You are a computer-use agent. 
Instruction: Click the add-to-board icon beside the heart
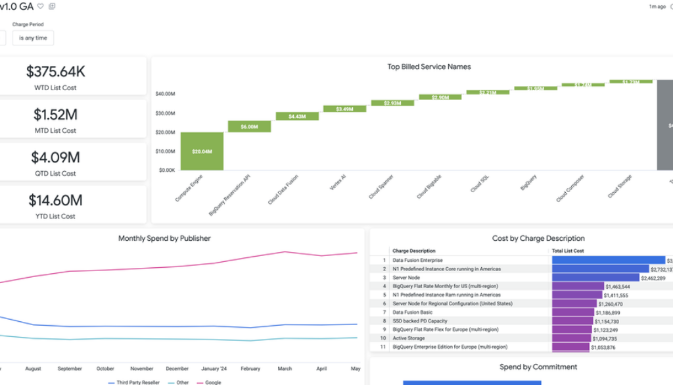[52, 6]
